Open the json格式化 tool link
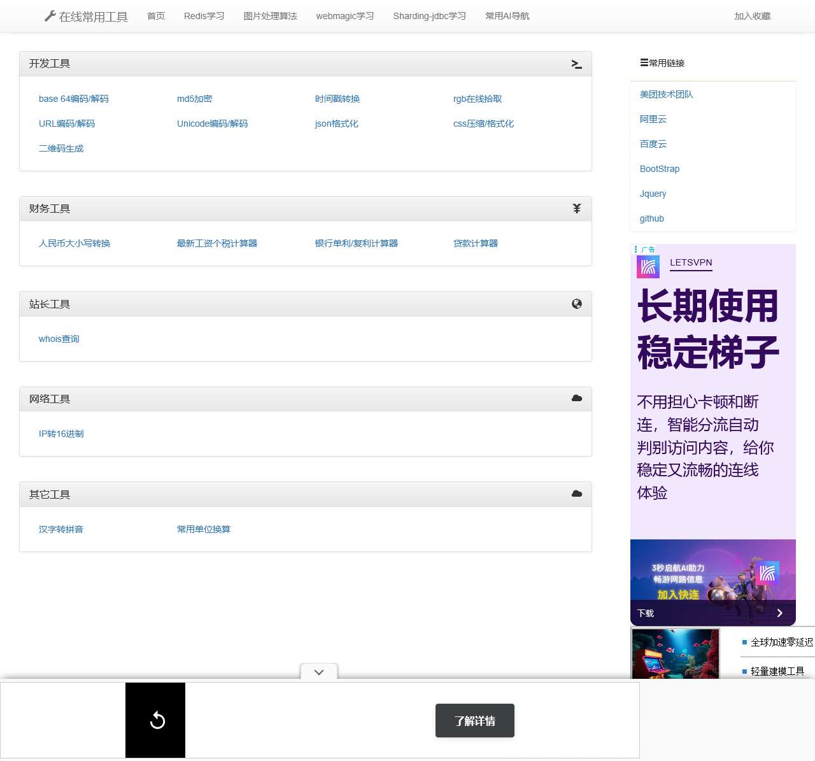The width and height of the screenshot is (815, 761). [x=336, y=124]
